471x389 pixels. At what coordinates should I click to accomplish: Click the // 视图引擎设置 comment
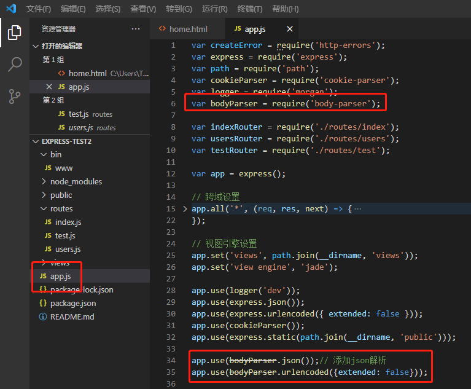(224, 243)
